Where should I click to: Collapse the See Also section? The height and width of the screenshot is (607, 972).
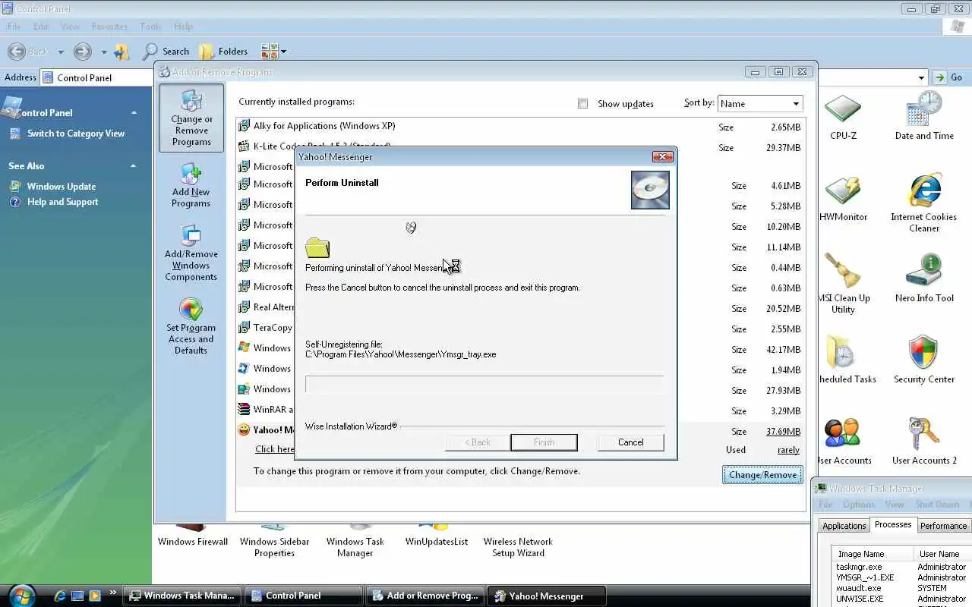click(134, 165)
